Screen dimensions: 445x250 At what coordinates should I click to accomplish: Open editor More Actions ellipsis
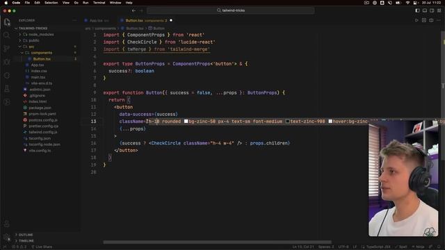click(x=439, y=20)
